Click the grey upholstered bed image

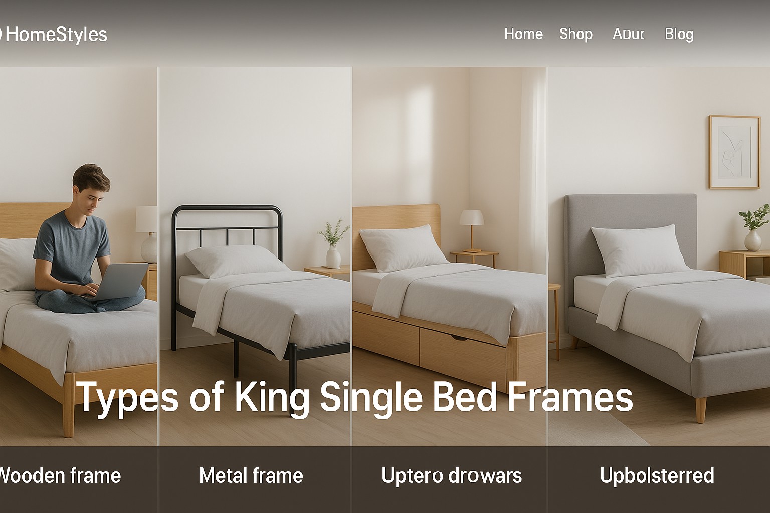point(659,256)
